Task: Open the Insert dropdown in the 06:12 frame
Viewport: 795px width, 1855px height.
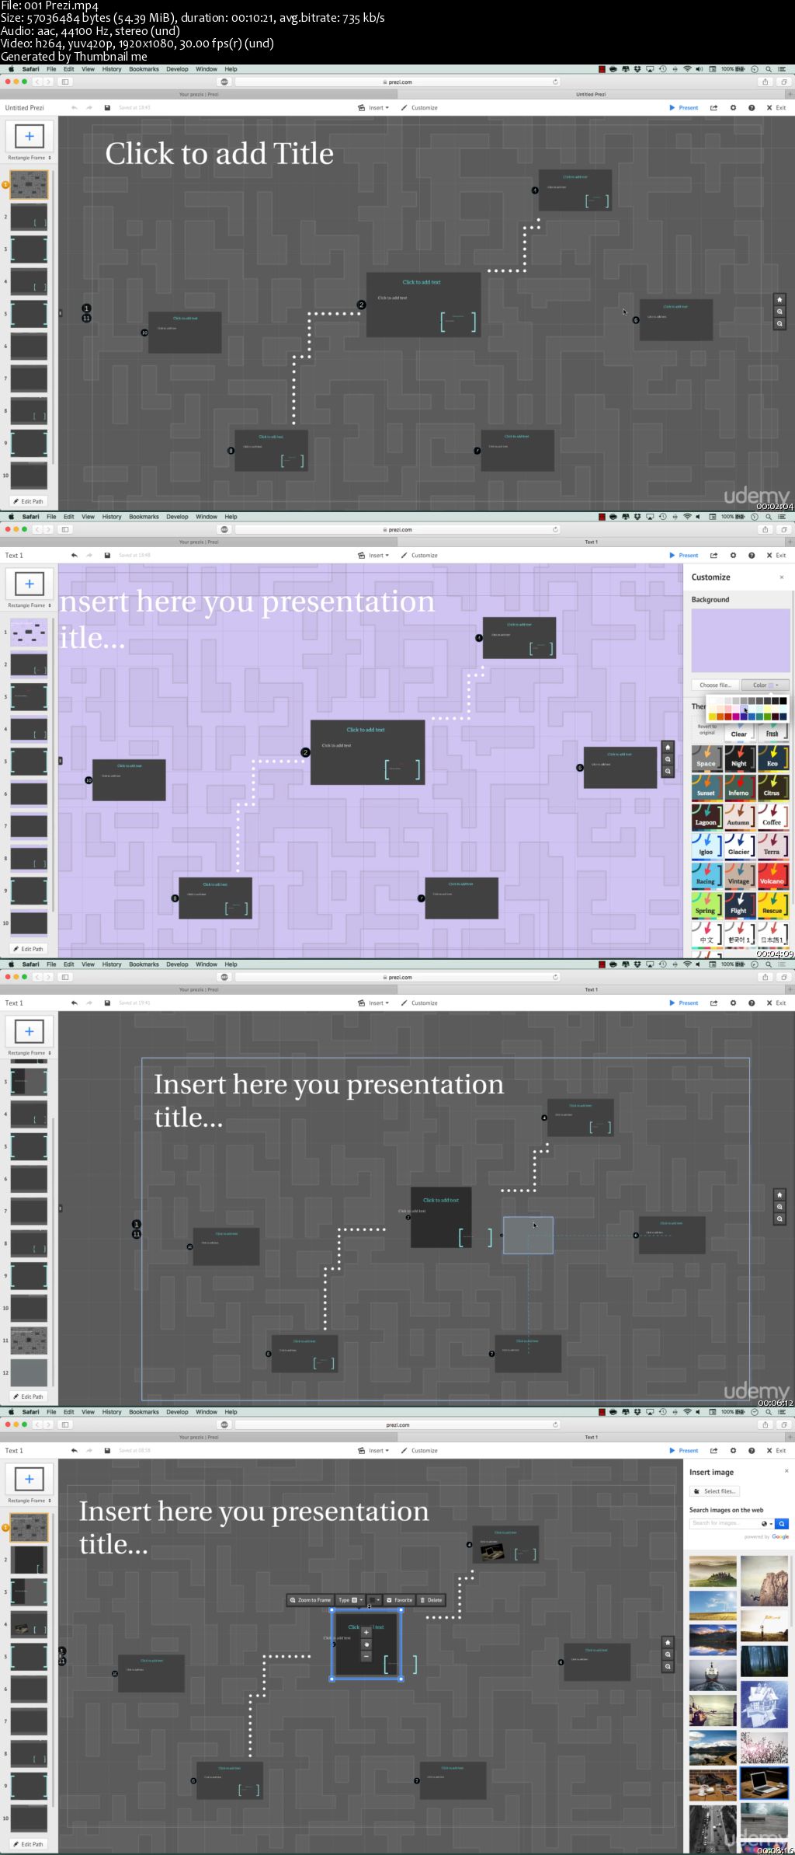Action: tap(373, 1003)
